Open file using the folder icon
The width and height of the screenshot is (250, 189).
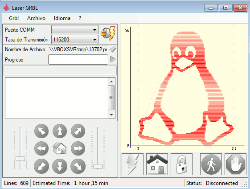[x=113, y=49]
